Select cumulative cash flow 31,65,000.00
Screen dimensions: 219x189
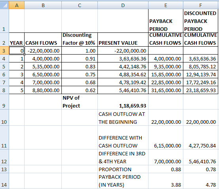[166, 90]
